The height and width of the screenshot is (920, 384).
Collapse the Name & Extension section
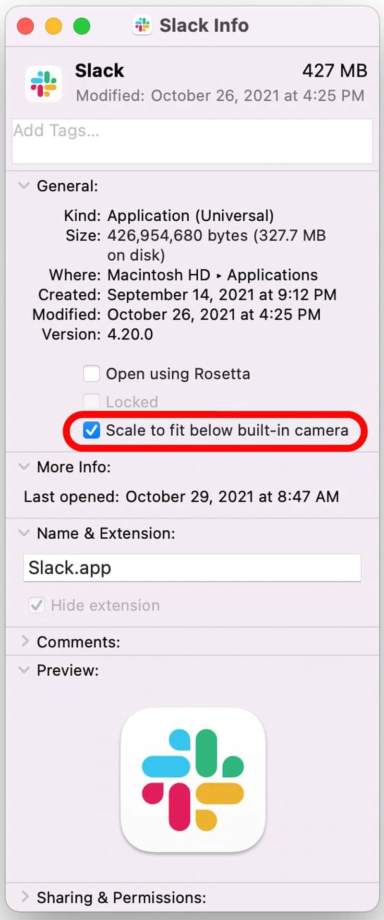pyautogui.click(x=24, y=533)
